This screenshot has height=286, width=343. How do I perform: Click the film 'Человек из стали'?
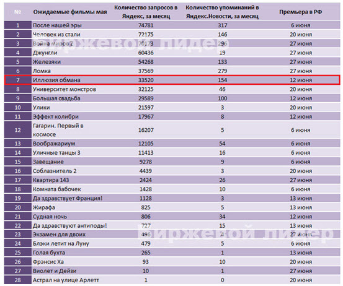pyautogui.click(x=56, y=35)
